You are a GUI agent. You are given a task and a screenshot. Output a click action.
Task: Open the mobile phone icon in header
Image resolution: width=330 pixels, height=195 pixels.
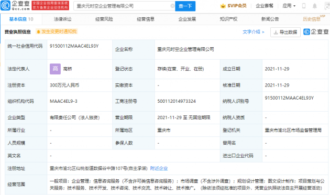pos(304,6)
